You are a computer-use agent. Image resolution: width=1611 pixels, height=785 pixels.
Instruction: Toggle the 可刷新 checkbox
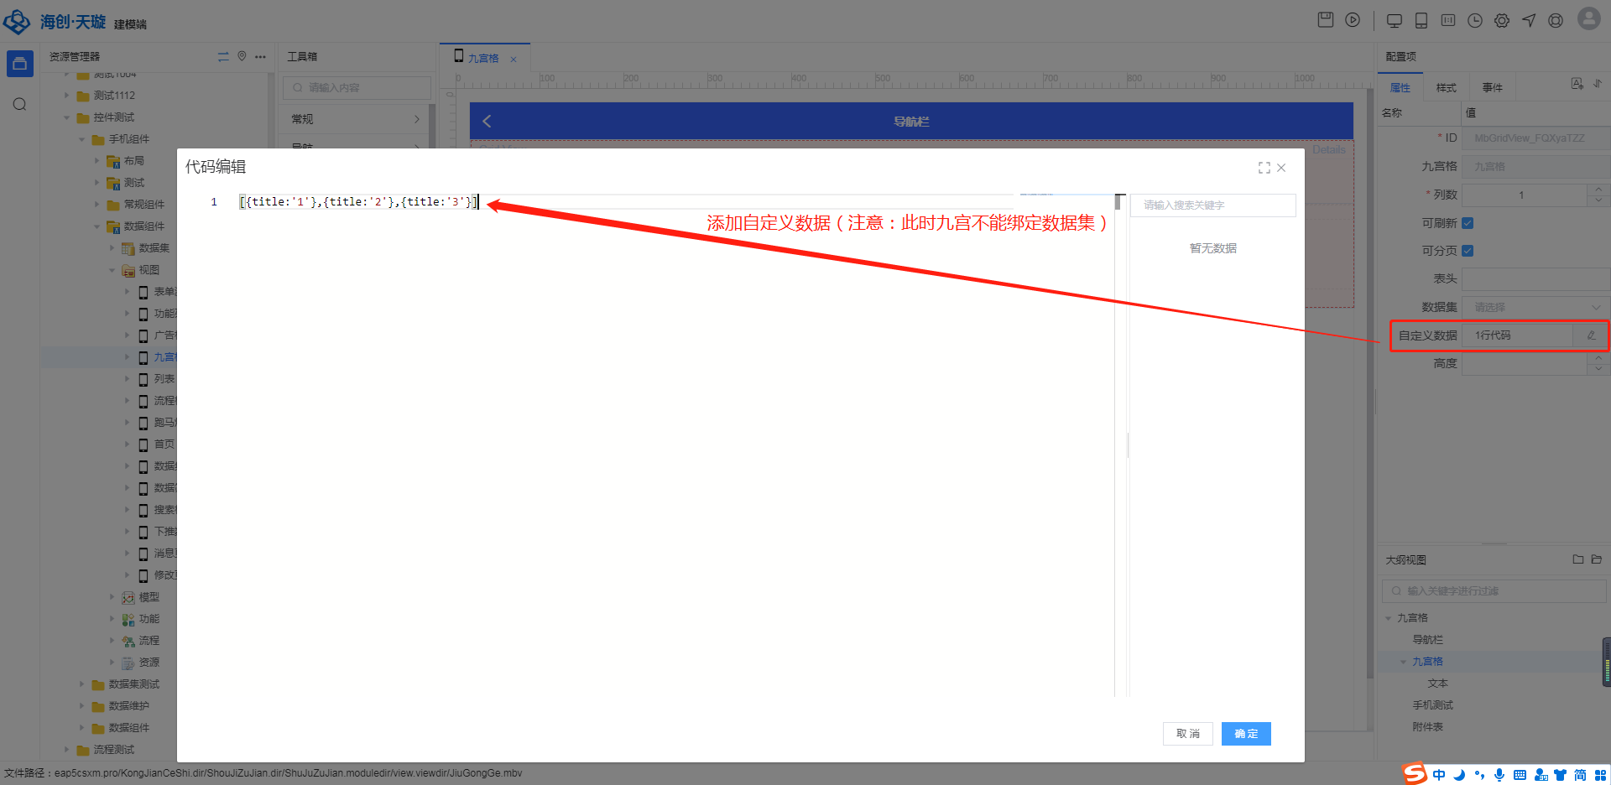pyautogui.click(x=1468, y=223)
